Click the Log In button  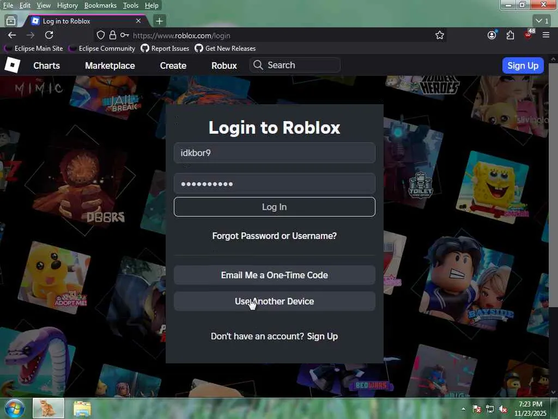275,207
